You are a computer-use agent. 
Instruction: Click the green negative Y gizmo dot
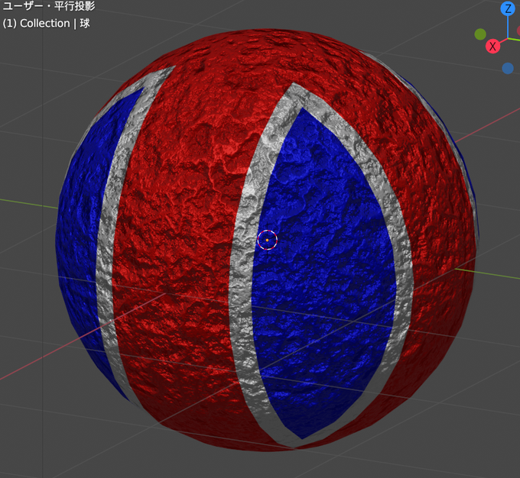tap(480, 34)
